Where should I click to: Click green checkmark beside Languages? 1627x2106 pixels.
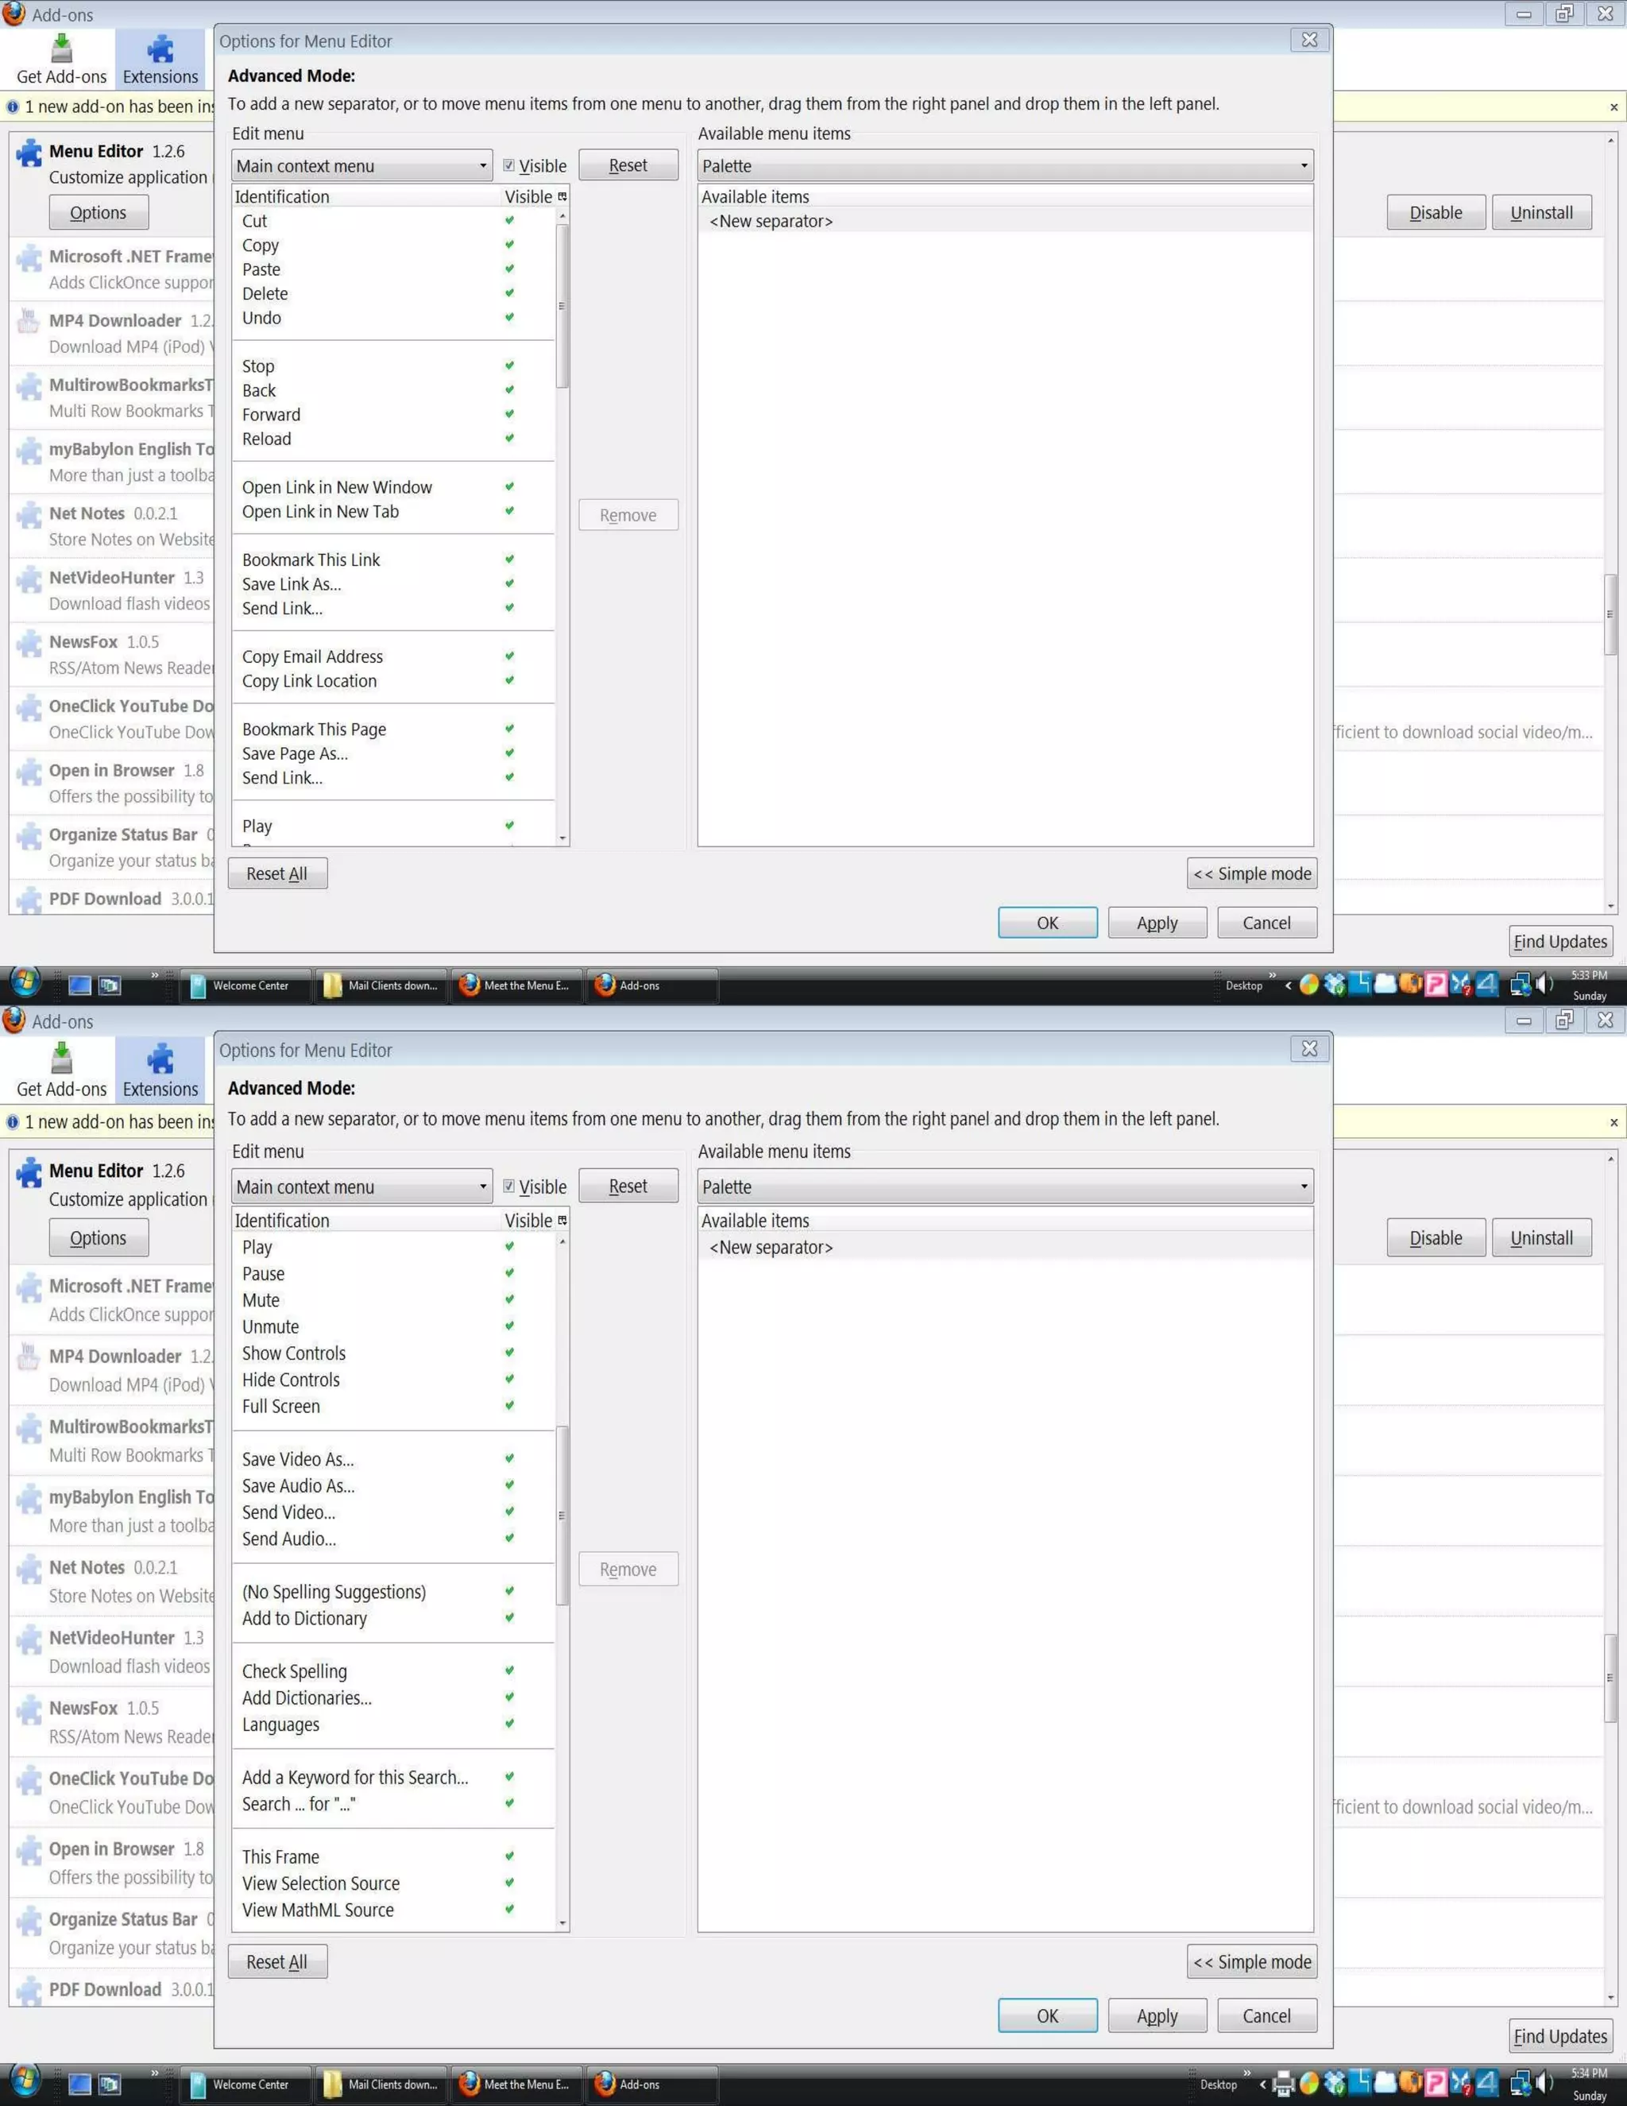click(x=509, y=1725)
